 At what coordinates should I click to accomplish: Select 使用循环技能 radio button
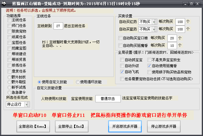(x=77, y=82)
